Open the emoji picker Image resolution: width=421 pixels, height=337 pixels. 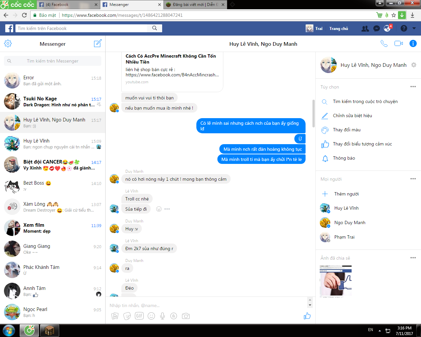pyautogui.click(x=151, y=316)
